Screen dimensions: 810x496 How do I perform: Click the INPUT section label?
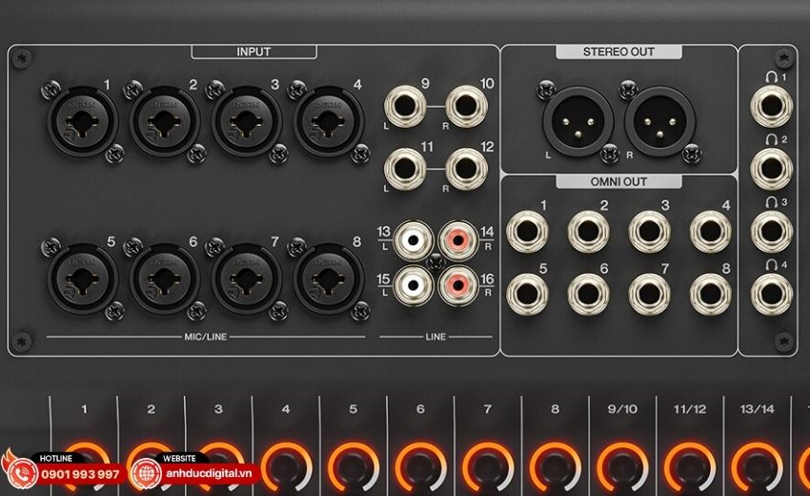253,52
